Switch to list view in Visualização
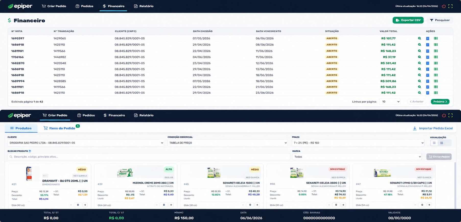461x222 pixels. click(434, 143)
